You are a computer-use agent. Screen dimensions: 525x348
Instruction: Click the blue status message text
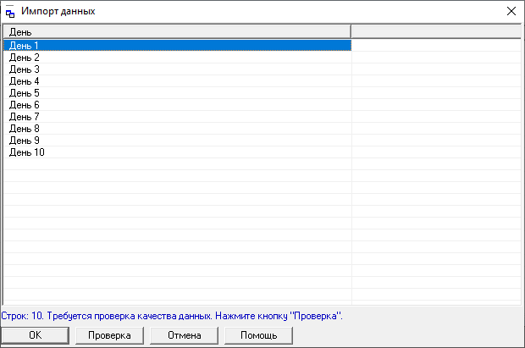tap(172, 316)
